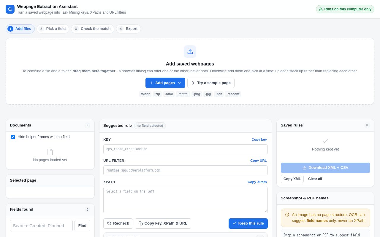
Task: Click the 'folder' file type chip
Action: [145, 94]
